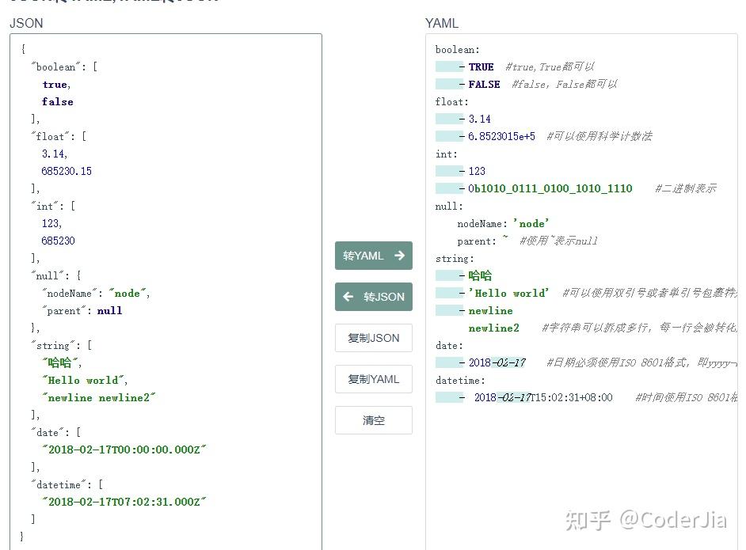This screenshot has height=550, width=746.
Task: Click the 6.8523015e+5 float in YAML editor
Action: (x=501, y=136)
